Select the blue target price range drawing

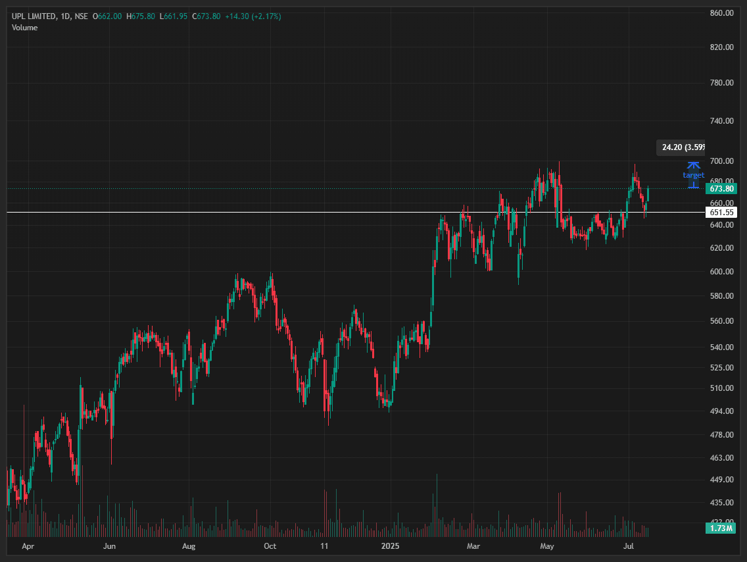click(x=694, y=175)
